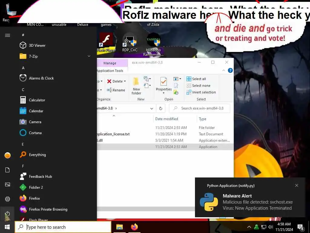Sort by the Date modified column
The width and height of the screenshot is (310, 233).
click(x=167, y=119)
